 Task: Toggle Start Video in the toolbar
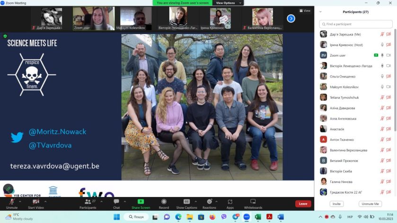pos(35,202)
